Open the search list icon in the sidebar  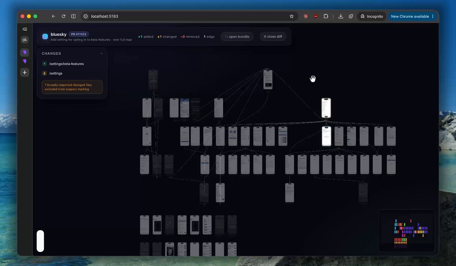point(25,40)
